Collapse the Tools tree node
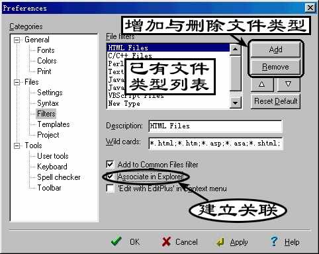 pyautogui.click(x=17, y=146)
